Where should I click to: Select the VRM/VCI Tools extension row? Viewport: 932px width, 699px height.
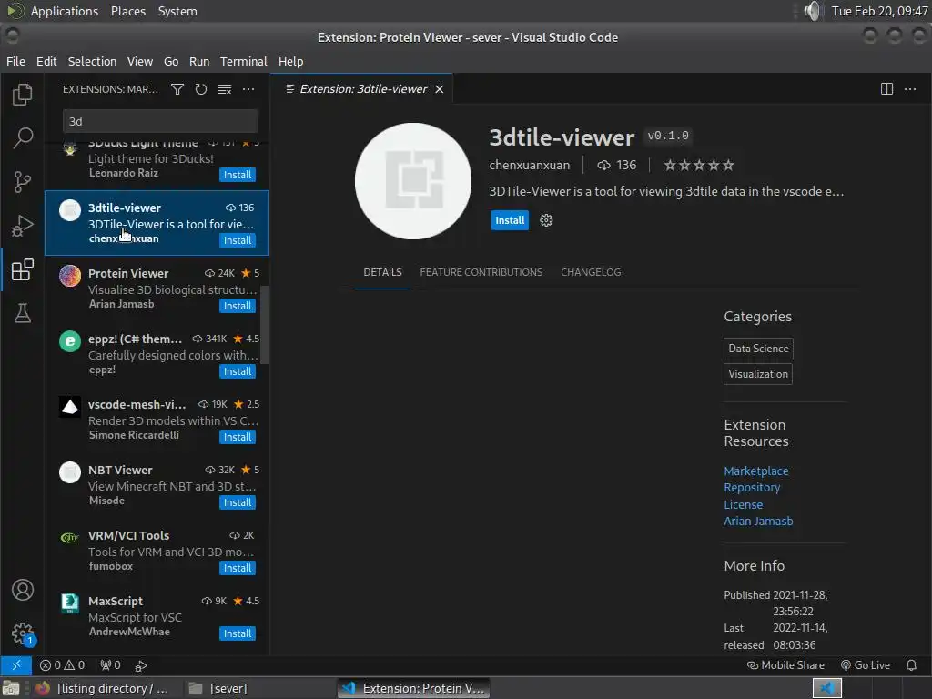(157, 551)
